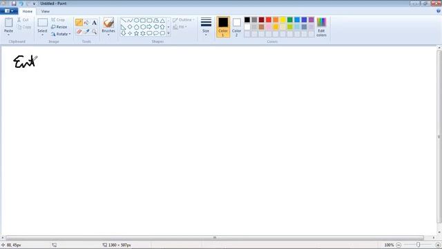
Task: Choose the Hexagon shape
Action: pyautogui.click(x=143, y=27)
